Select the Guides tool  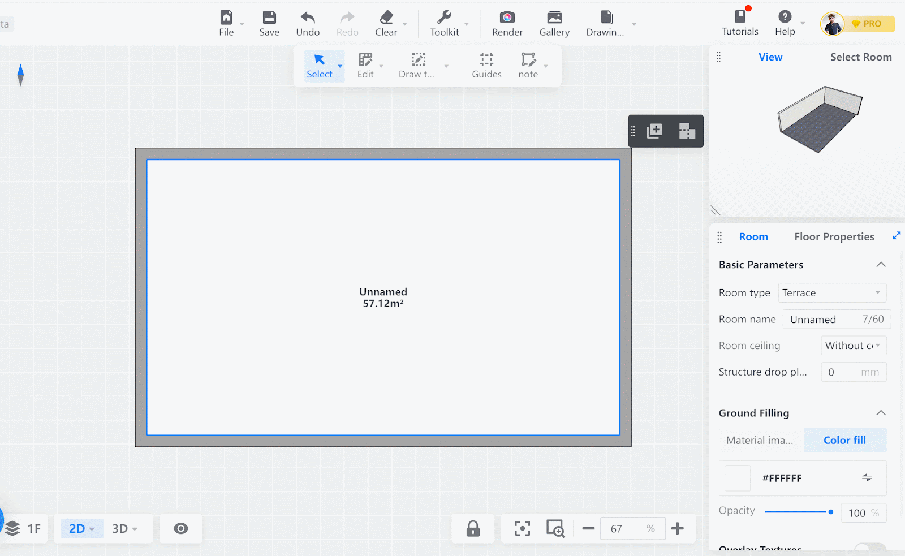[486, 66]
